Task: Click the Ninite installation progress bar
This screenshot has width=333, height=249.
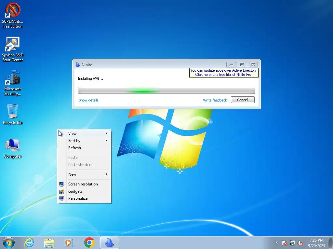Action: (x=166, y=90)
